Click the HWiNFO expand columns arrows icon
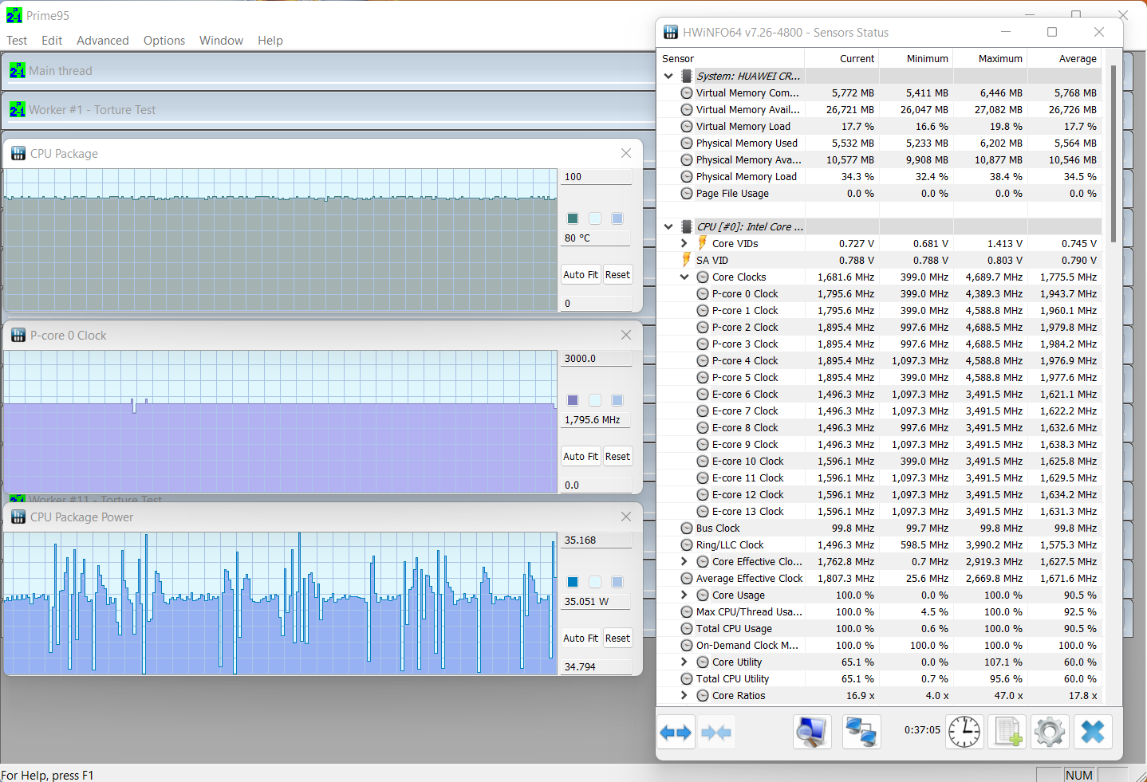Screen dimensions: 1147x782 point(676,732)
